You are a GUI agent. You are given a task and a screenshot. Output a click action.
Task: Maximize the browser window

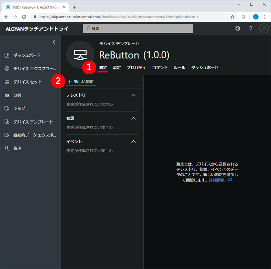(252, 4)
